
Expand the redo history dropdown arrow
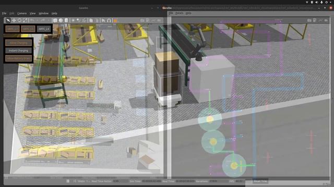click(x=48, y=20)
